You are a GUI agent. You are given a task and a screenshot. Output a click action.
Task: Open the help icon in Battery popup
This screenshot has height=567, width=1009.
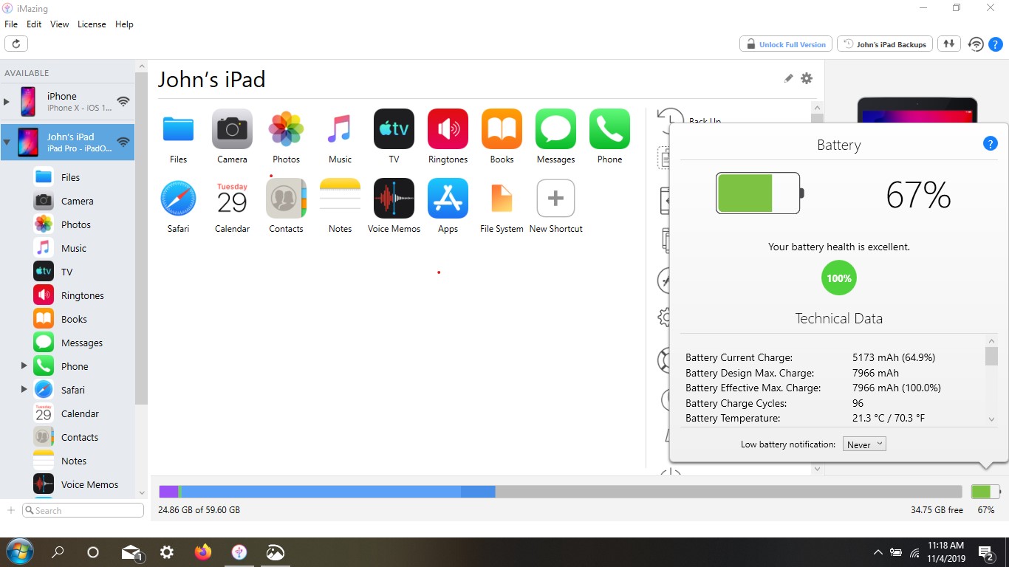point(991,144)
